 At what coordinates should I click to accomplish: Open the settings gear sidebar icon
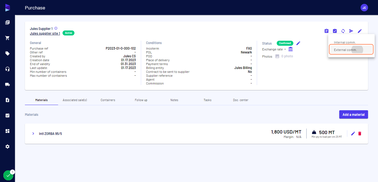[7, 147]
